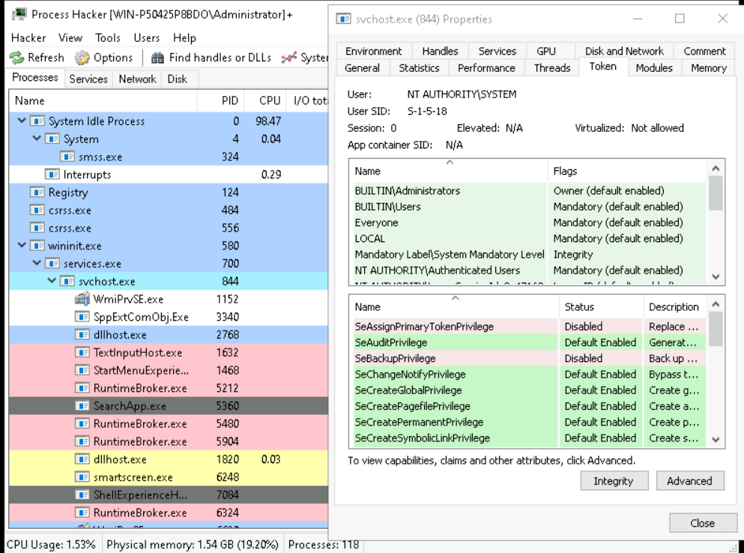Collapse the svchost.exe tree node
The image size is (744, 553).
tap(52, 281)
